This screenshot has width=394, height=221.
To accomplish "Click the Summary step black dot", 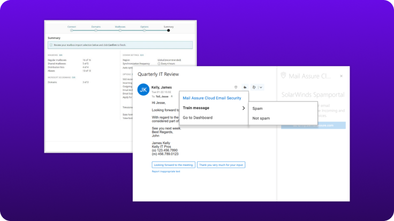I will click(x=169, y=30).
